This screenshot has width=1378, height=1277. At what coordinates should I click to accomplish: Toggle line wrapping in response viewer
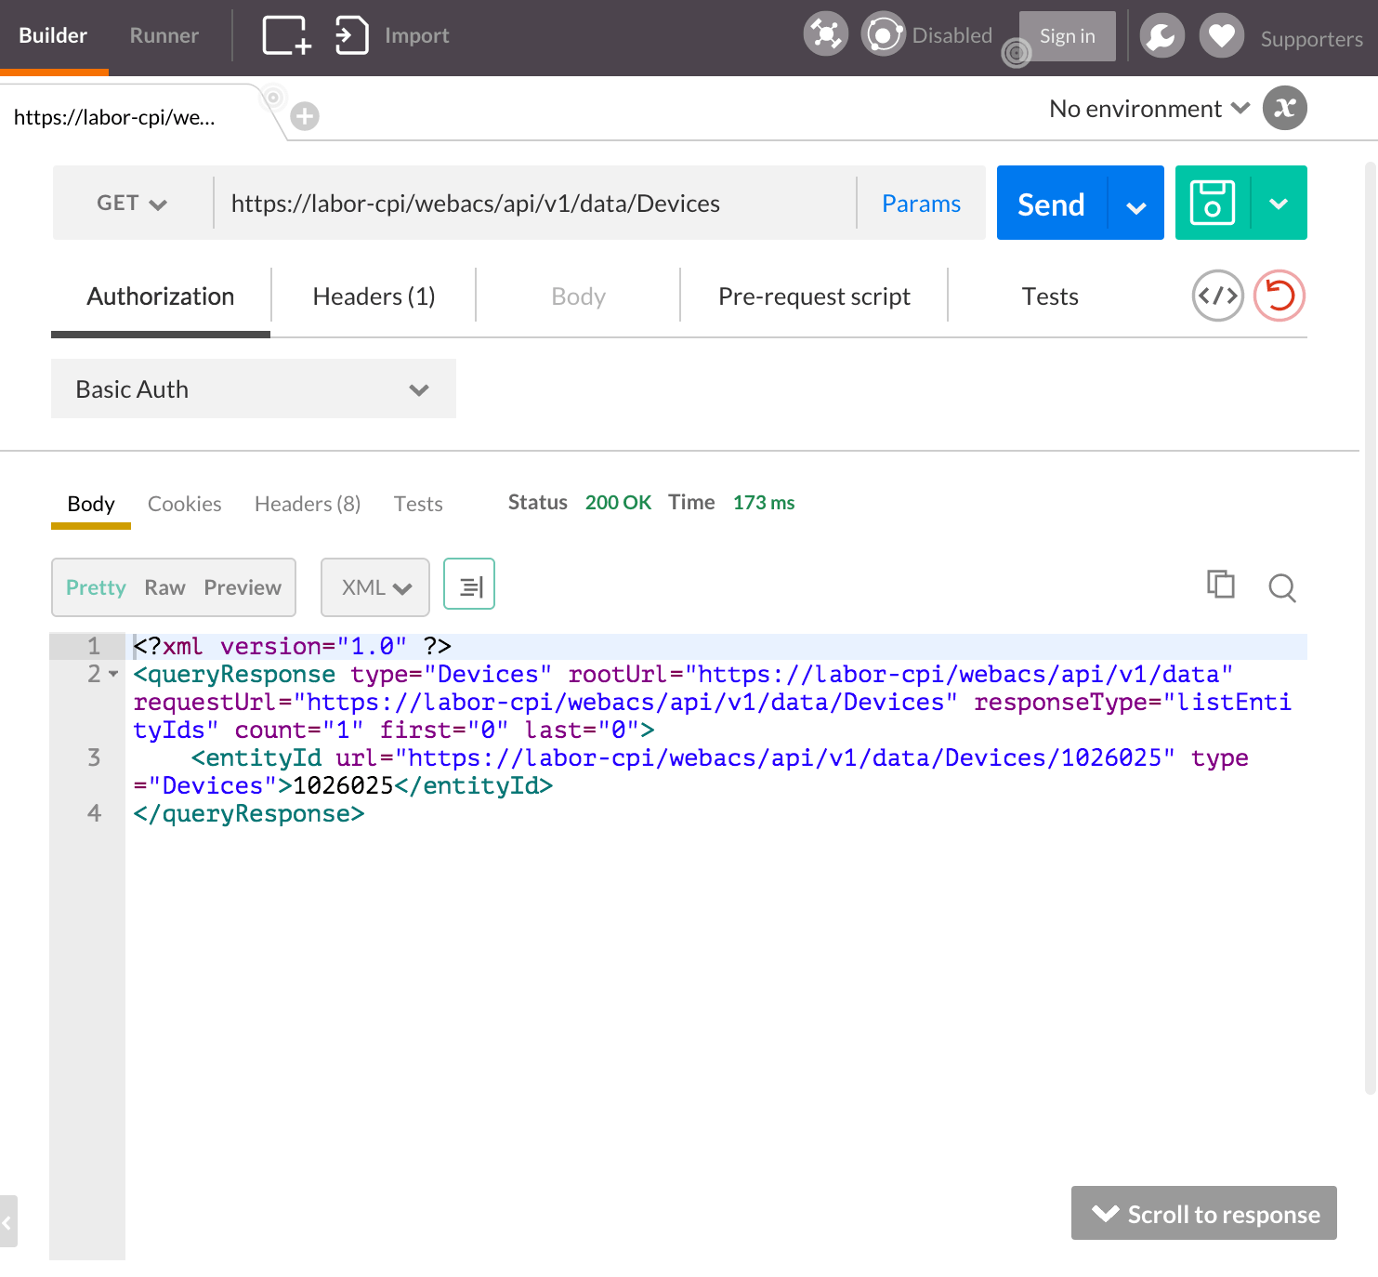[x=468, y=584]
